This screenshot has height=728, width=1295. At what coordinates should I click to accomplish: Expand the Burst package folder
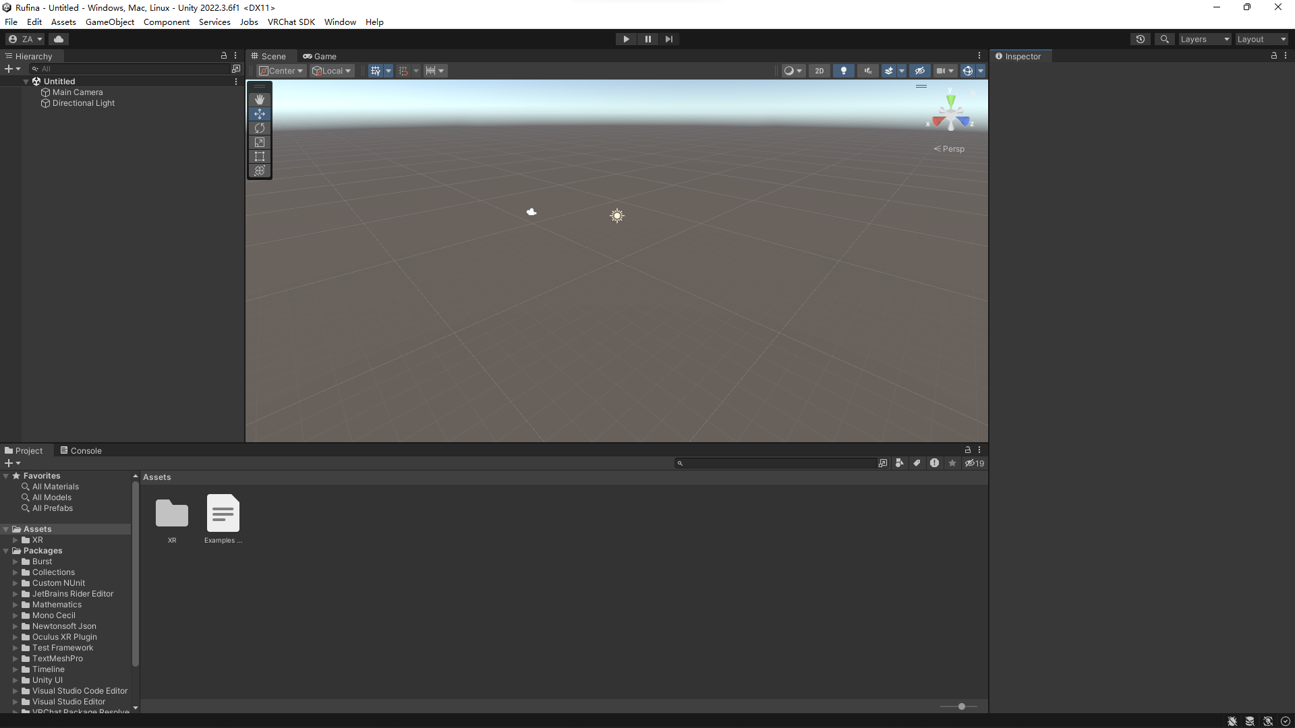point(16,562)
